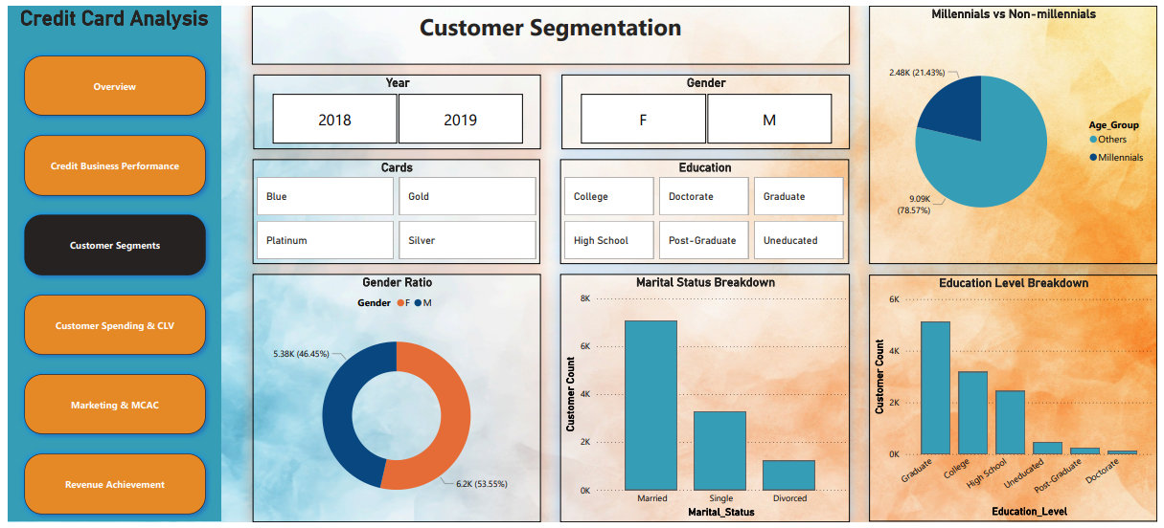The height and width of the screenshot is (528, 1164).
Task: Open the Revenue Achievement page
Action: pos(115,484)
